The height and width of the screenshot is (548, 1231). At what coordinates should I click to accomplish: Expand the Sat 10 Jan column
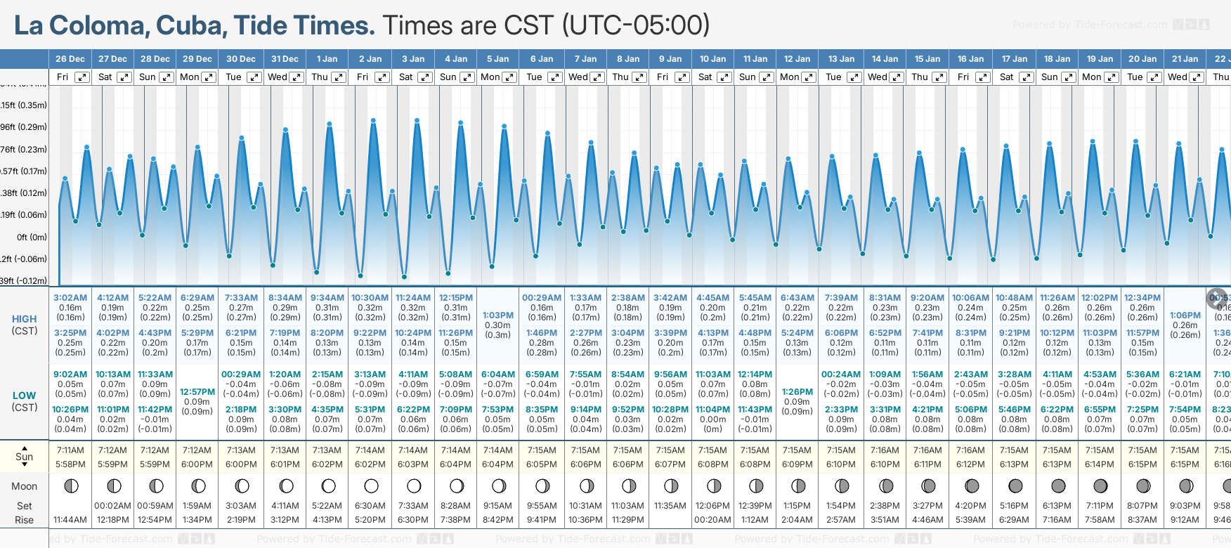point(724,77)
